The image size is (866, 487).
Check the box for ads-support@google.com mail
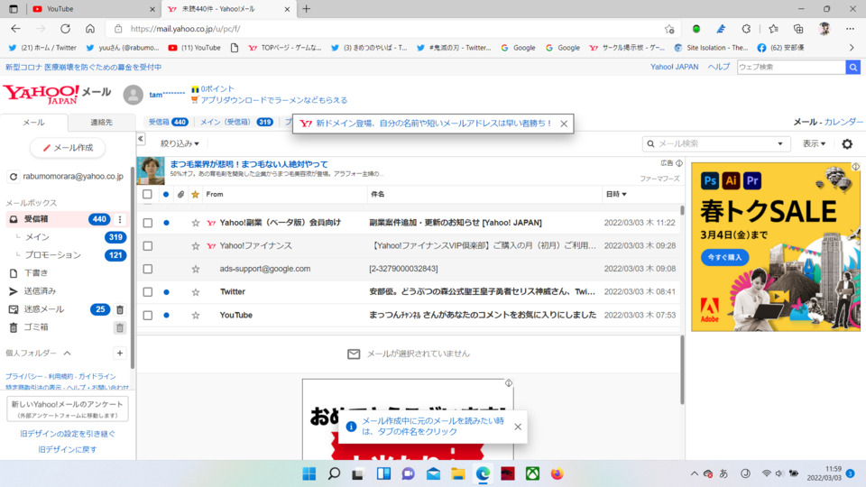tap(147, 269)
